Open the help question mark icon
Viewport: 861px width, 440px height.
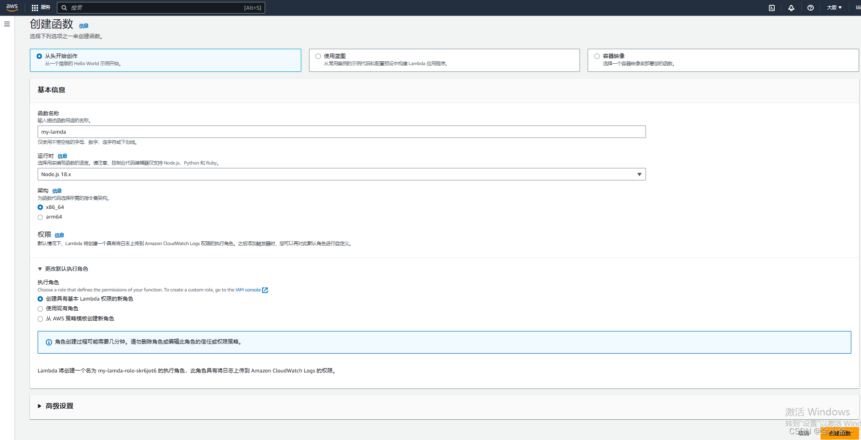tap(810, 8)
